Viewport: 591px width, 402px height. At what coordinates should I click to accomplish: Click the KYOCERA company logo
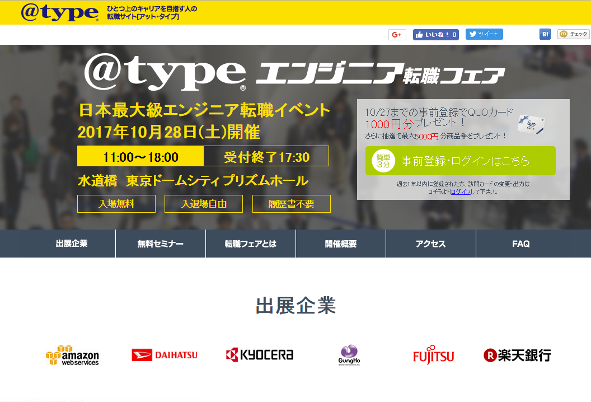pos(259,354)
